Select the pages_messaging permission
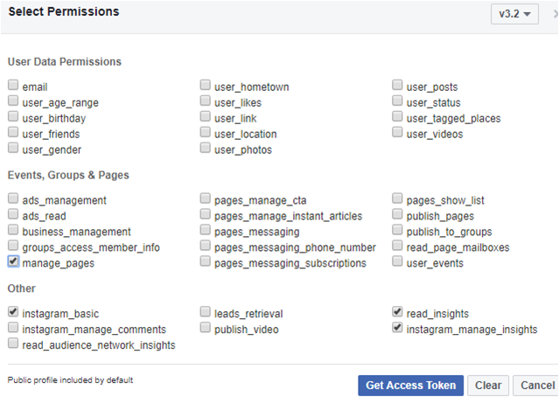Viewport: 559px width, 403px height. pos(206,231)
